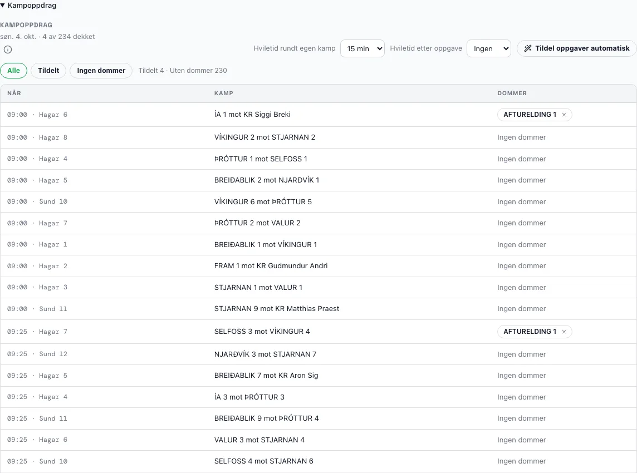The width and height of the screenshot is (637, 473).
Task: Choose referee for ÍA 3 mot ÞRÓTTUR 3
Action: 522,397
